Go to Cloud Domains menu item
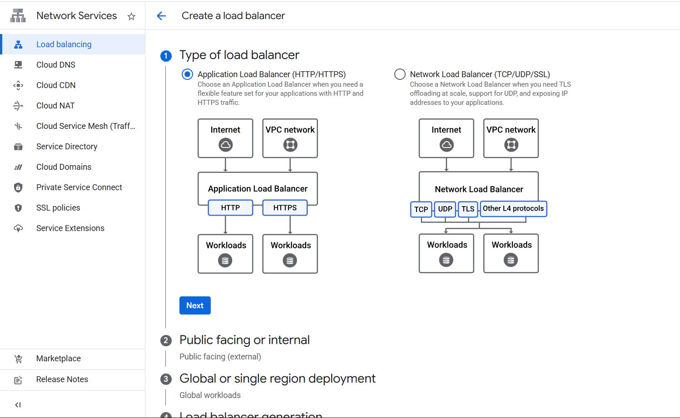Image resolution: width=680 pixels, height=418 pixels. 64,167
